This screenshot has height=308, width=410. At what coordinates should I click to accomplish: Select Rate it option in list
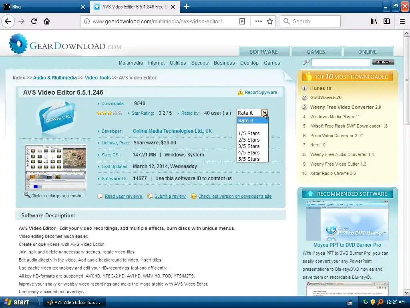click(252, 120)
